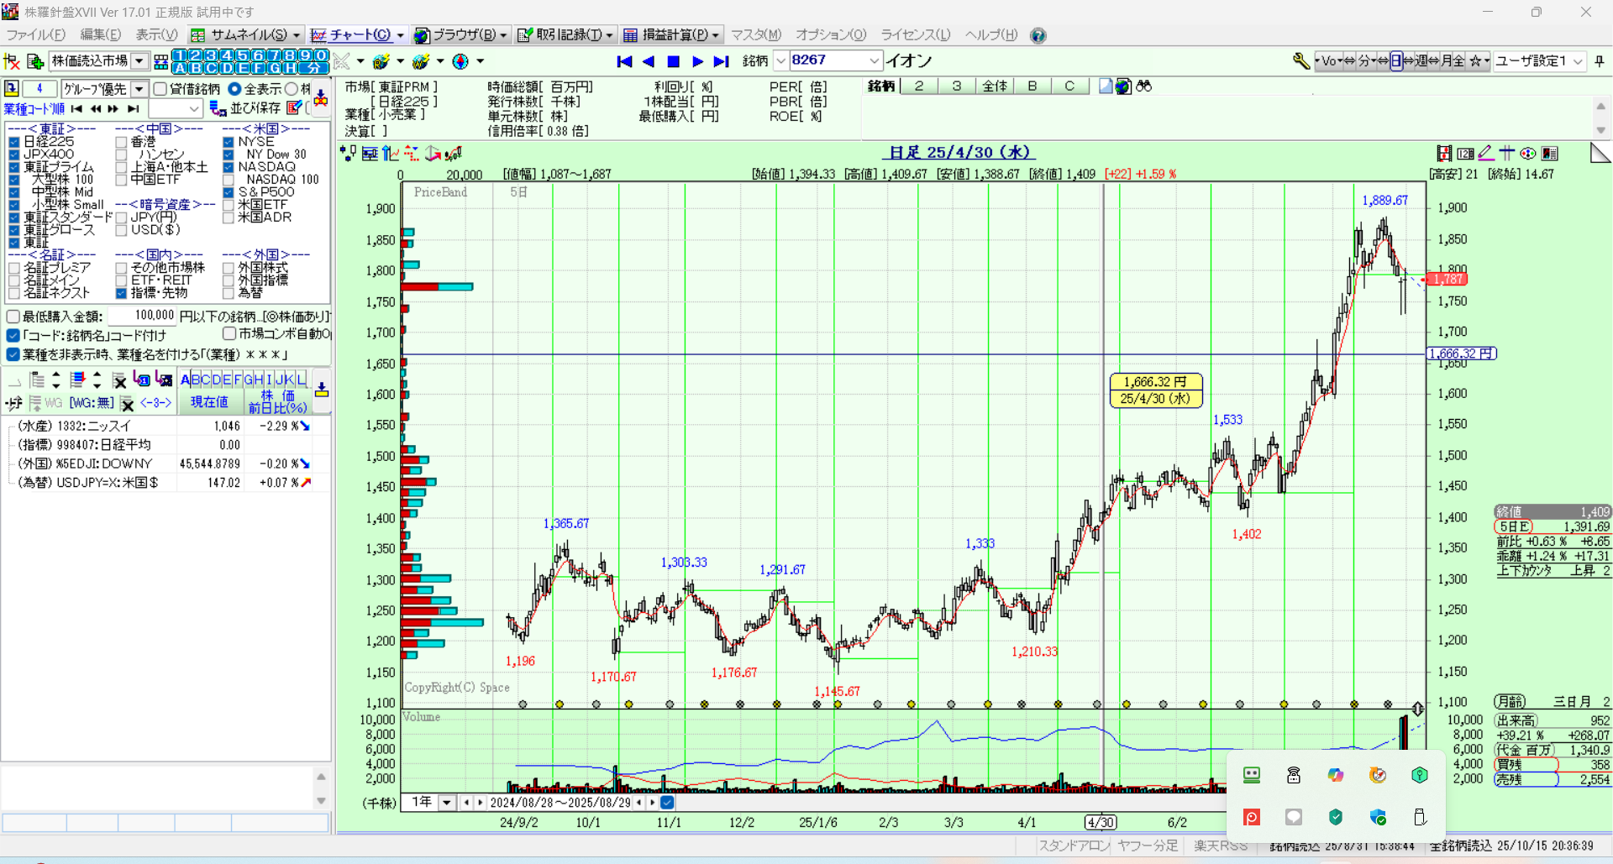The image size is (1613, 864).
Task: Click the pin icon at top right
Action: [1599, 61]
